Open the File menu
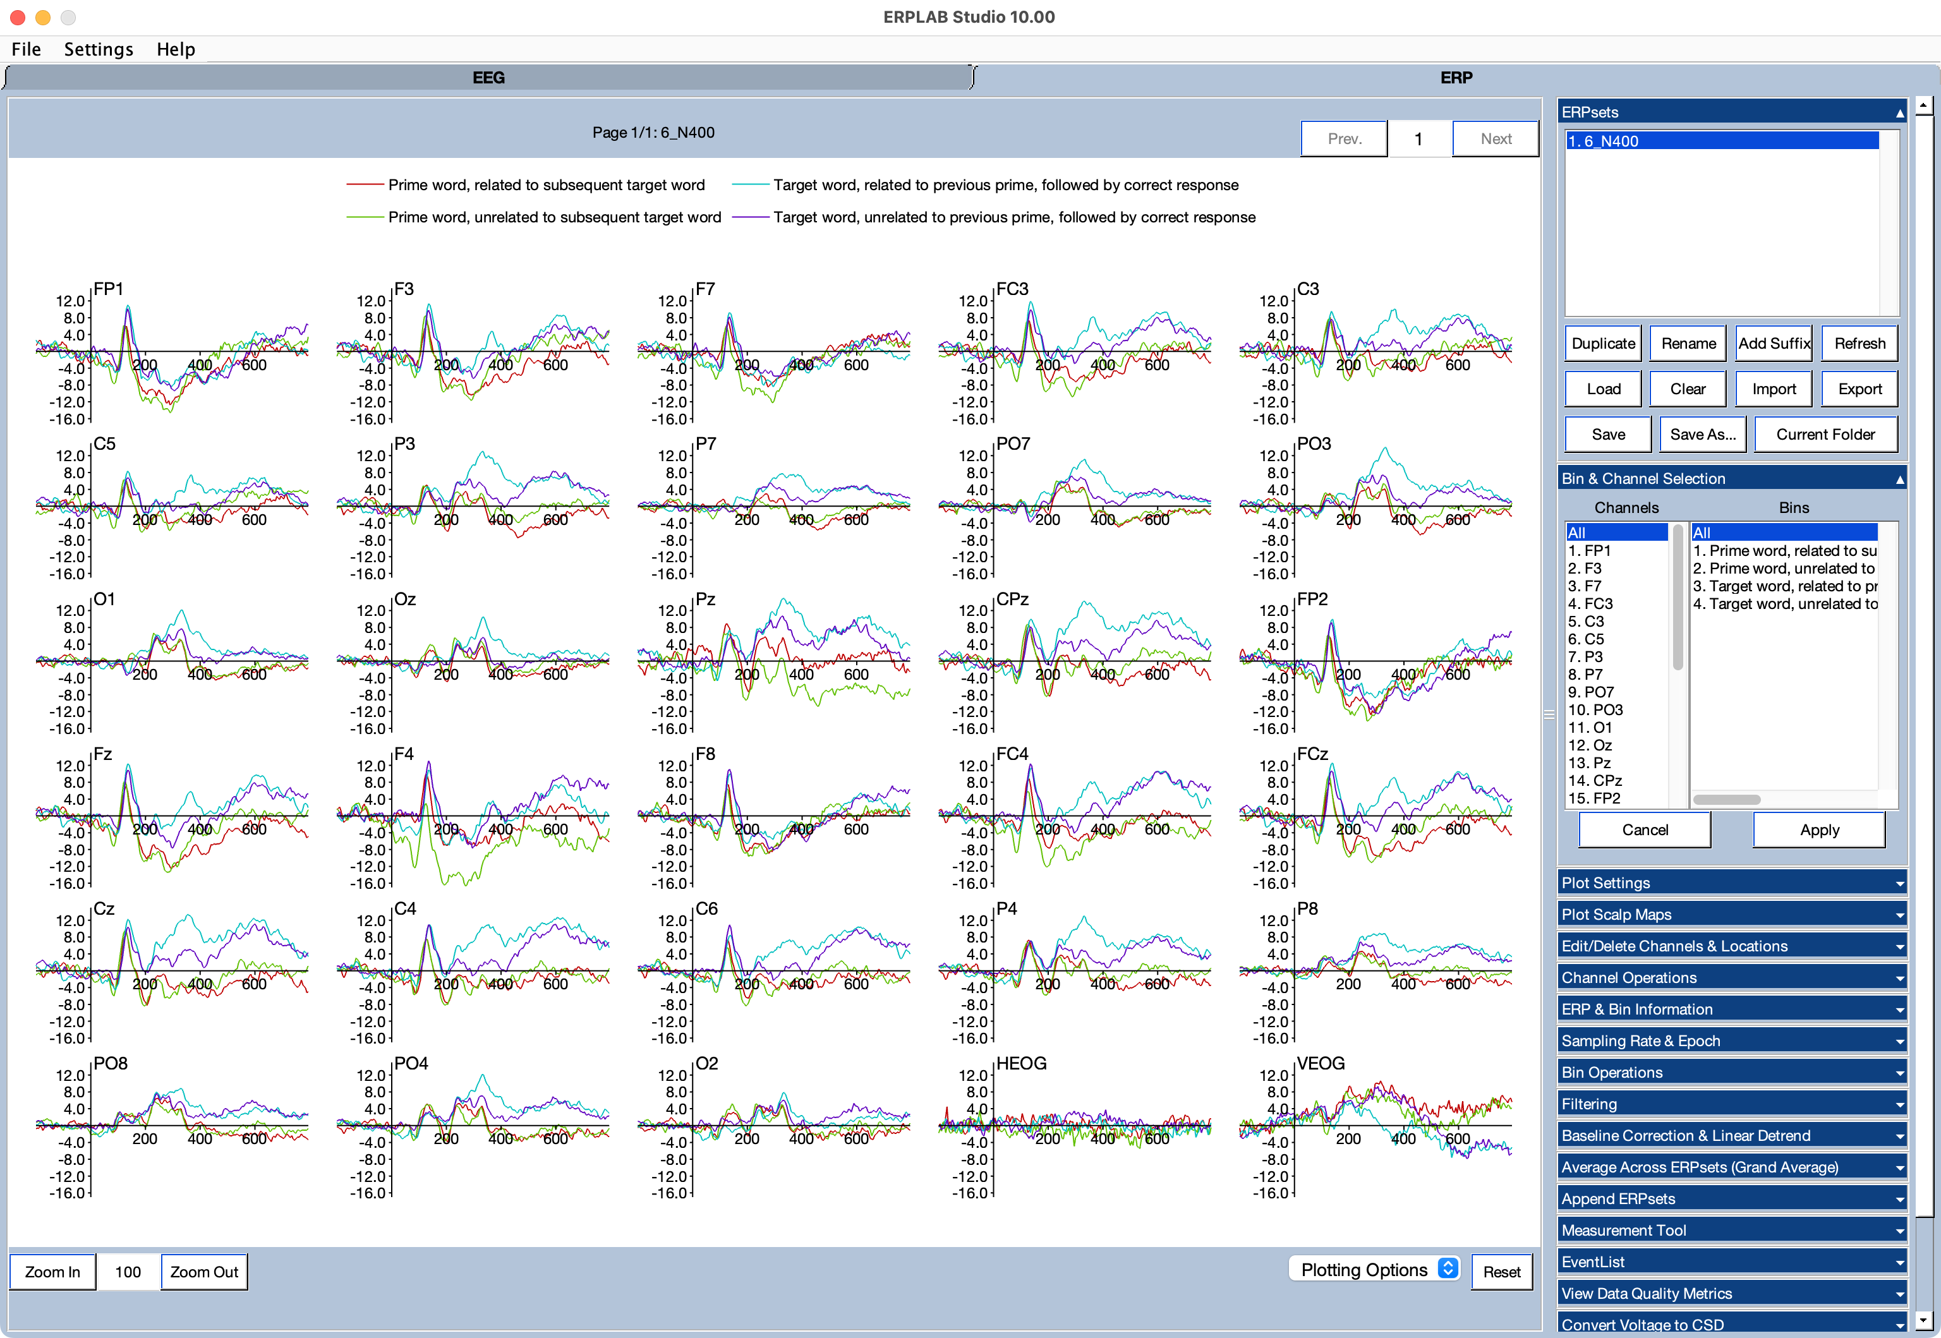 (26, 49)
